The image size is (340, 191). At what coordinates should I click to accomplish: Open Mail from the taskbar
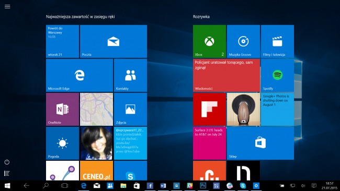click(97, 186)
